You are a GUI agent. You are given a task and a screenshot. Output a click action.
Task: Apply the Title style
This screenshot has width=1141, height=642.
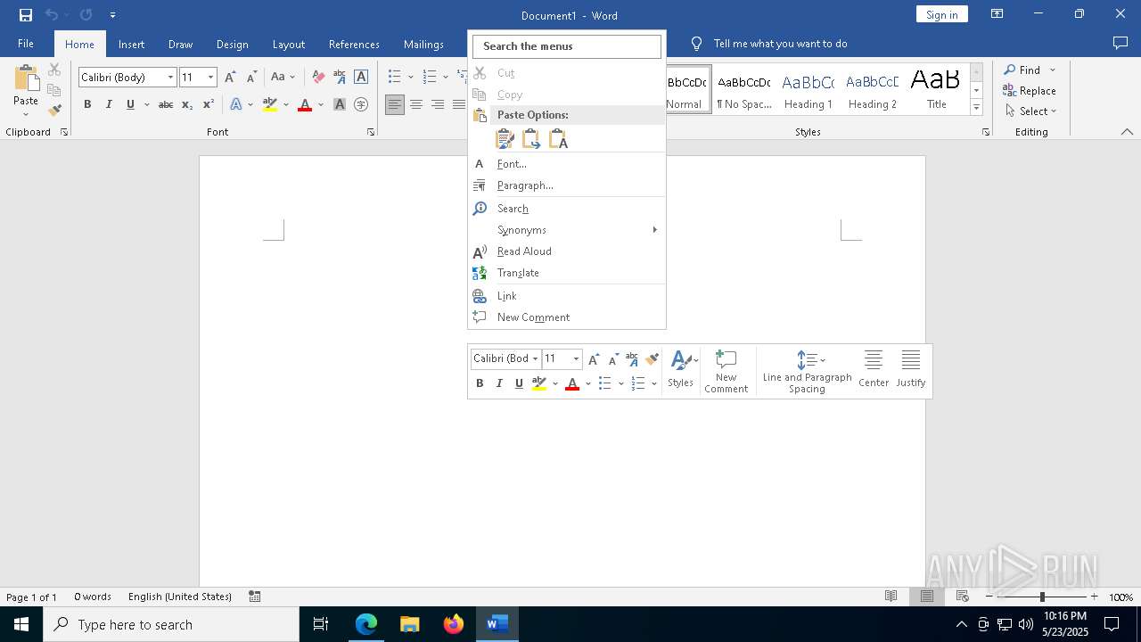coord(937,89)
